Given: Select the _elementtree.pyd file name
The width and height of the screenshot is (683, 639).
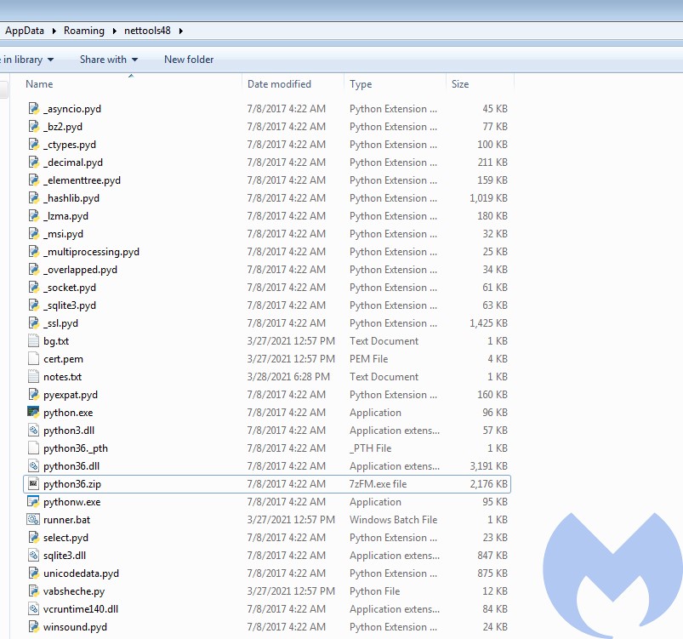Looking at the screenshot, I should (x=82, y=180).
